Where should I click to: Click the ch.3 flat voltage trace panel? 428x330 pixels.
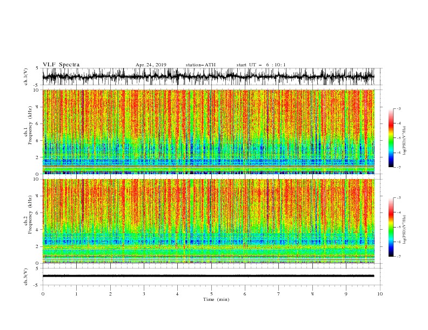[212, 277]
